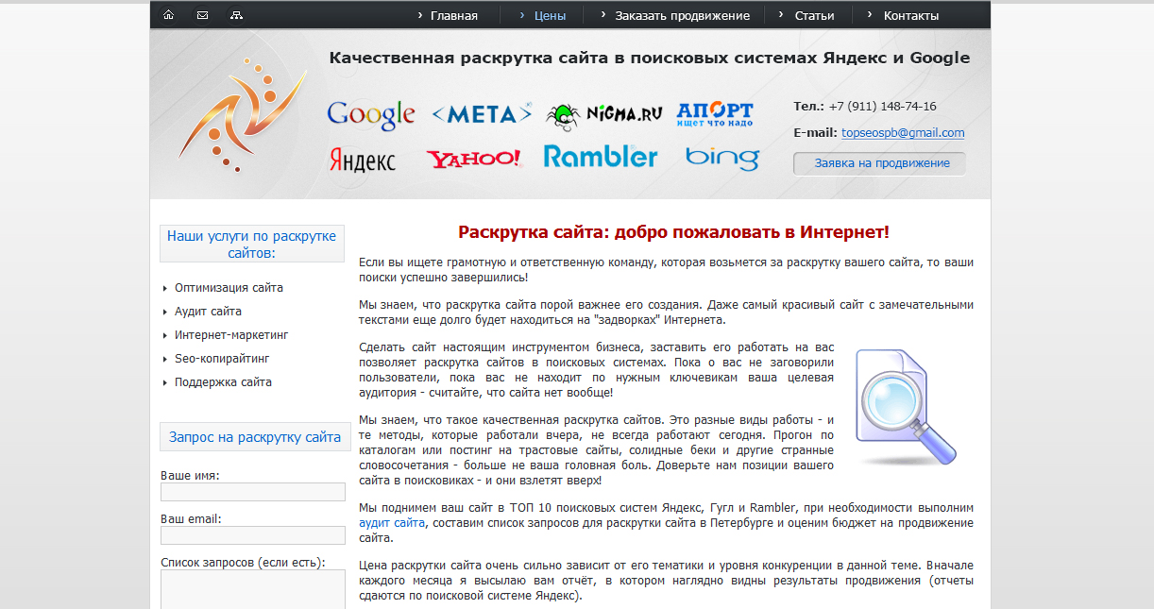Focus the Ваш email input field

click(x=253, y=535)
